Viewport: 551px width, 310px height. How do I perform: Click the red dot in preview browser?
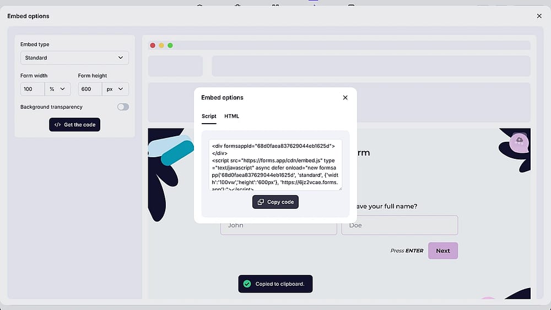[x=153, y=45]
